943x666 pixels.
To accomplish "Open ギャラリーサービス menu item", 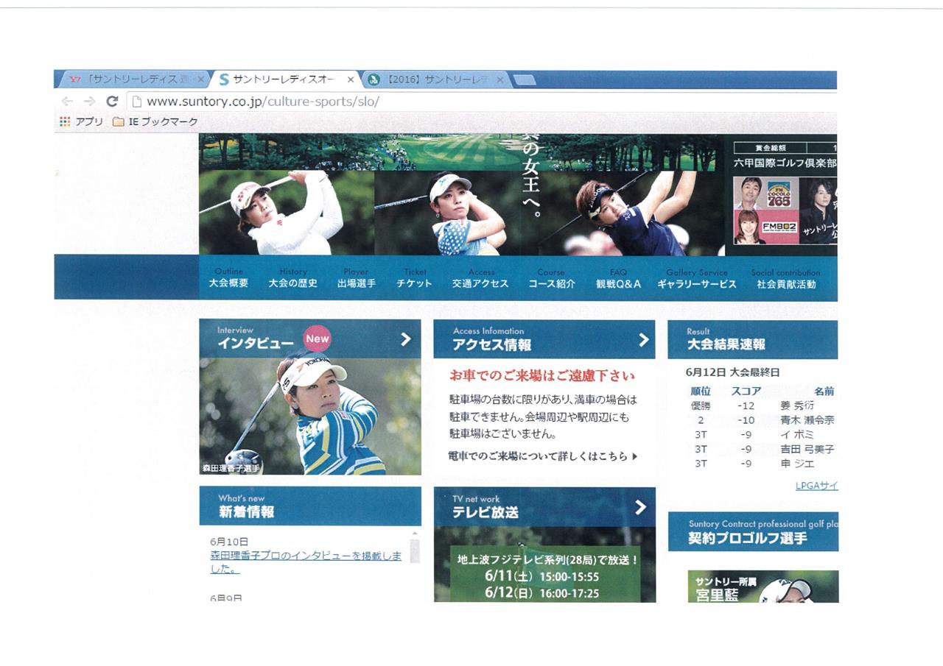I will click(x=696, y=278).
